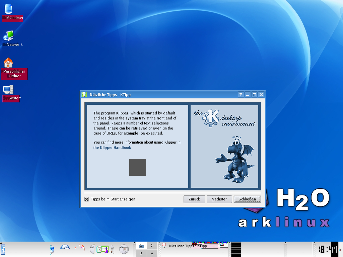The image size is (343, 257).
Task: Open the Persönlicher Ordner home folder icon
Action: click(x=8, y=63)
